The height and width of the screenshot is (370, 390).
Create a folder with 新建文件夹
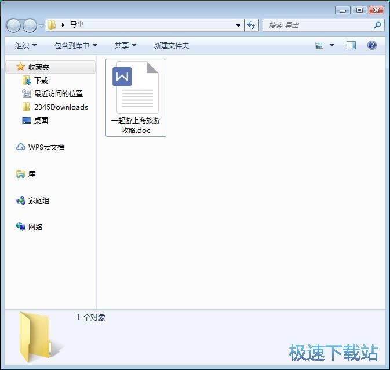point(172,45)
